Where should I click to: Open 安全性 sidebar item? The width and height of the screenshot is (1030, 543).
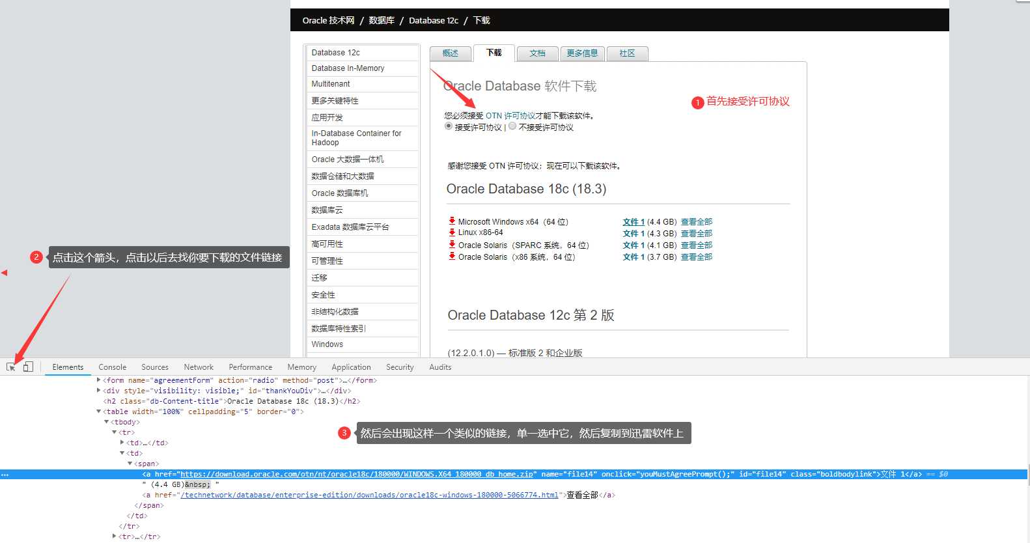(363, 295)
